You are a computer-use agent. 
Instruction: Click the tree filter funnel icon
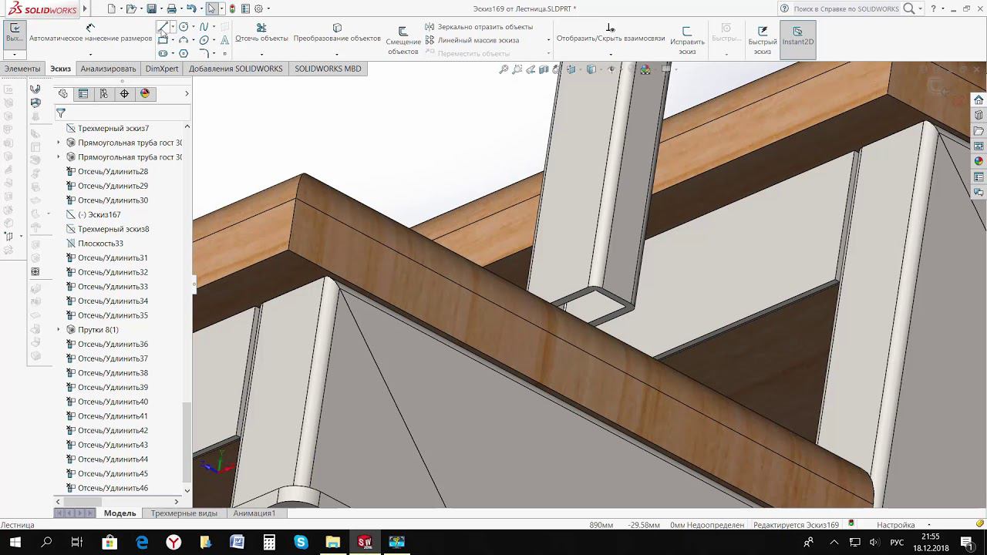[61, 113]
